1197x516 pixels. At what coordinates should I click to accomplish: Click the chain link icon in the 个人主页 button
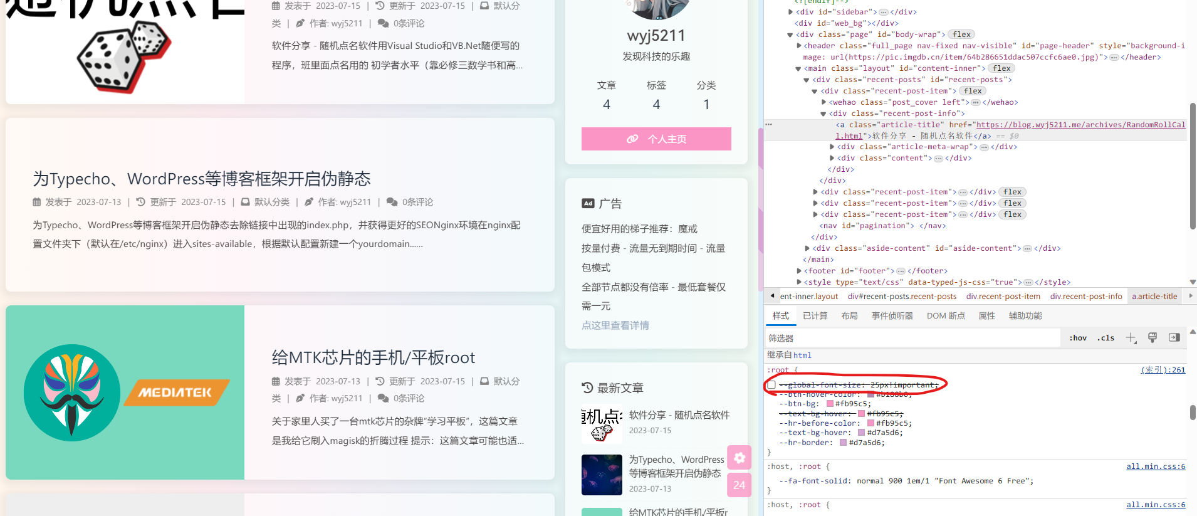pos(632,139)
